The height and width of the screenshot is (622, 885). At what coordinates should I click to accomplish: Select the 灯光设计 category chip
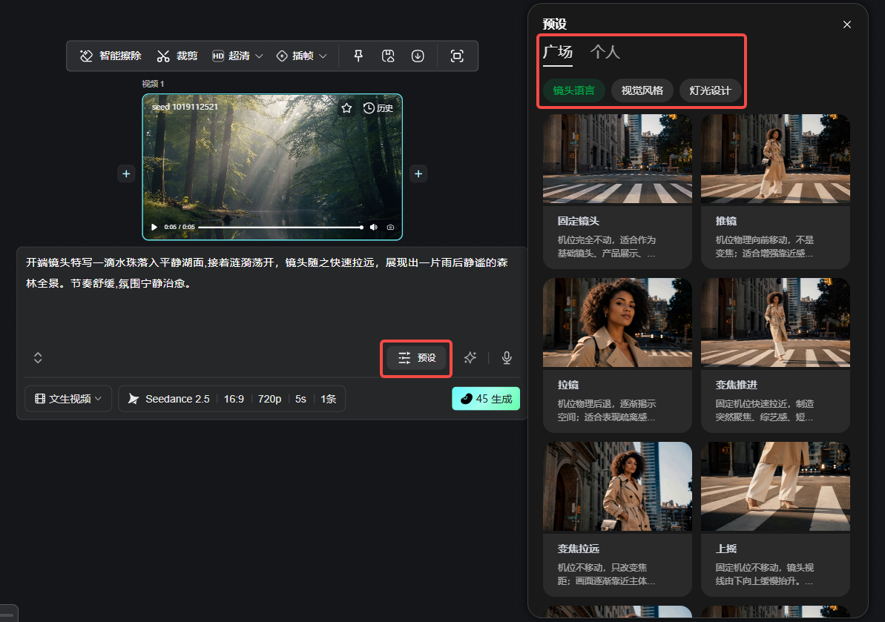pos(710,90)
